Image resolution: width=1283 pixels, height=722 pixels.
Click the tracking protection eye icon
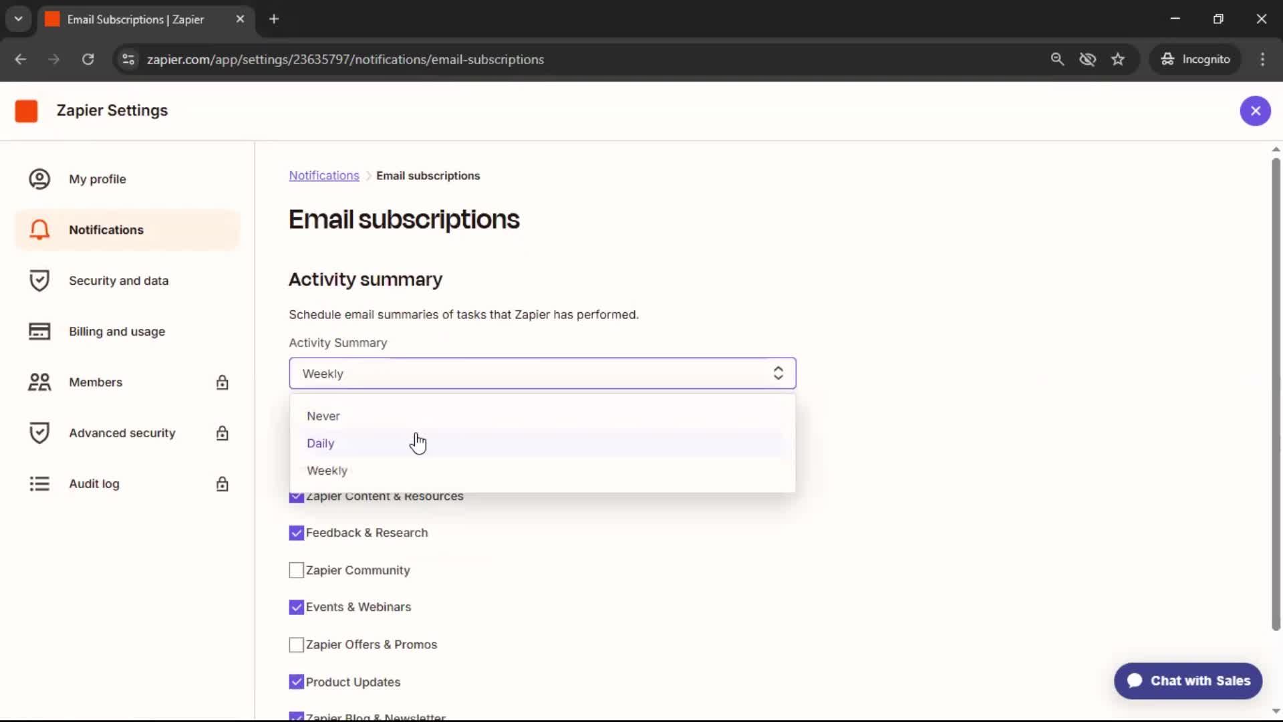point(1088,59)
